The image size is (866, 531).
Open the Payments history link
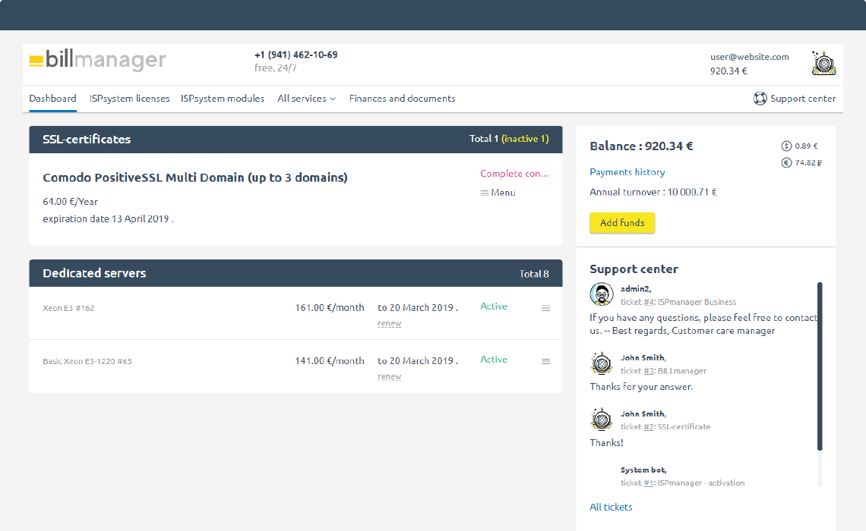pyautogui.click(x=627, y=172)
